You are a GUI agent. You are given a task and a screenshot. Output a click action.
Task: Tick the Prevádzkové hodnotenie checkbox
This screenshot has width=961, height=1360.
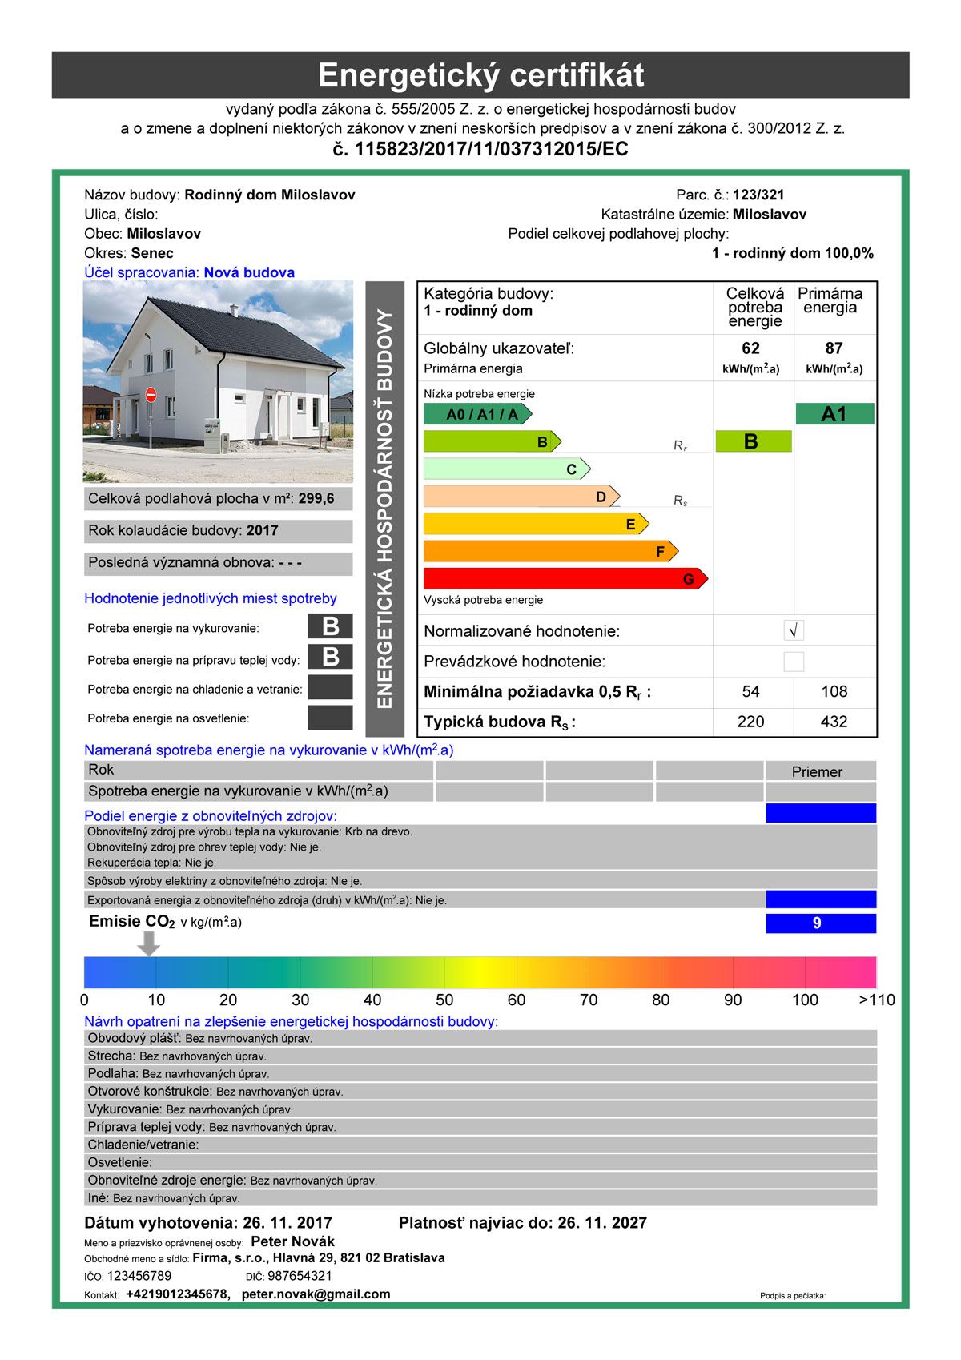[x=794, y=662]
